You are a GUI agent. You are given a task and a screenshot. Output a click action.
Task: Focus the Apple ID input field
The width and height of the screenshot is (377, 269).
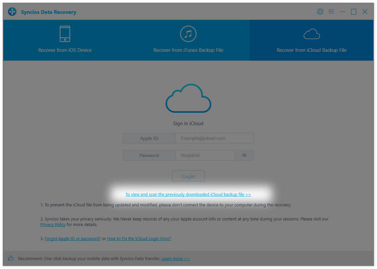tap(214, 139)
